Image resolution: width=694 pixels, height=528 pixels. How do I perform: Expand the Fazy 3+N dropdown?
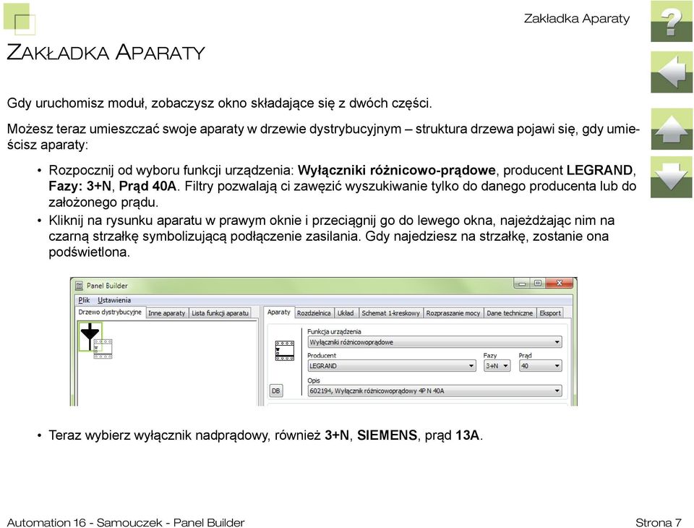pyautogui.click(x=497, y=366)
